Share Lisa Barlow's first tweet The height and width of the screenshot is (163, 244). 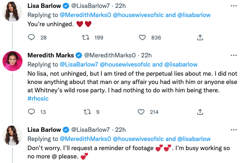coord(200,37)
